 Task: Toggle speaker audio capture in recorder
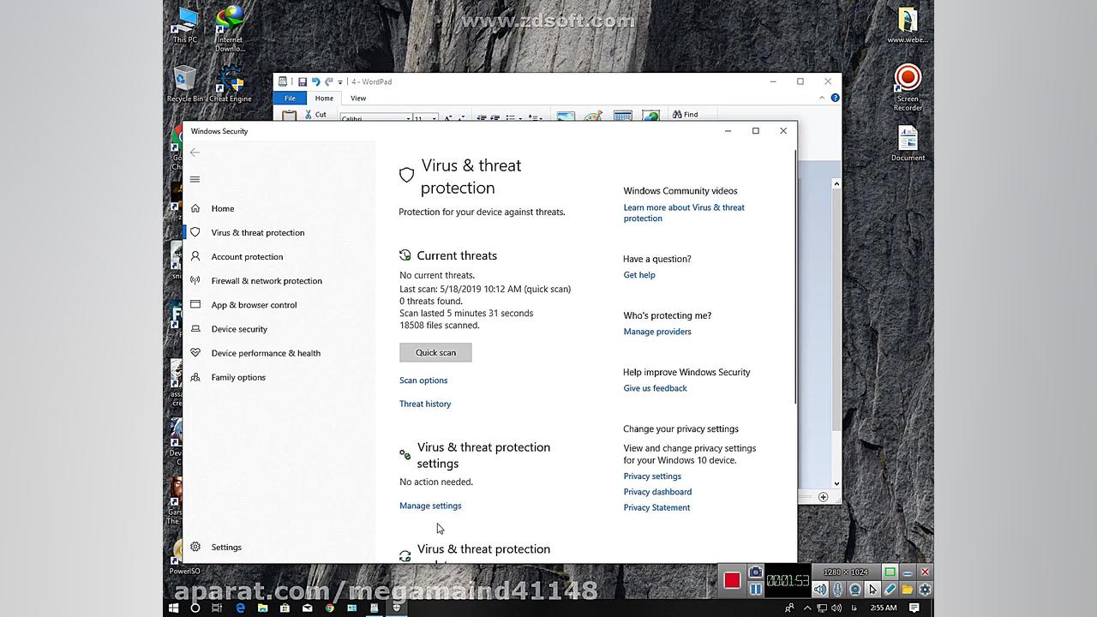(x=820, y=590)
